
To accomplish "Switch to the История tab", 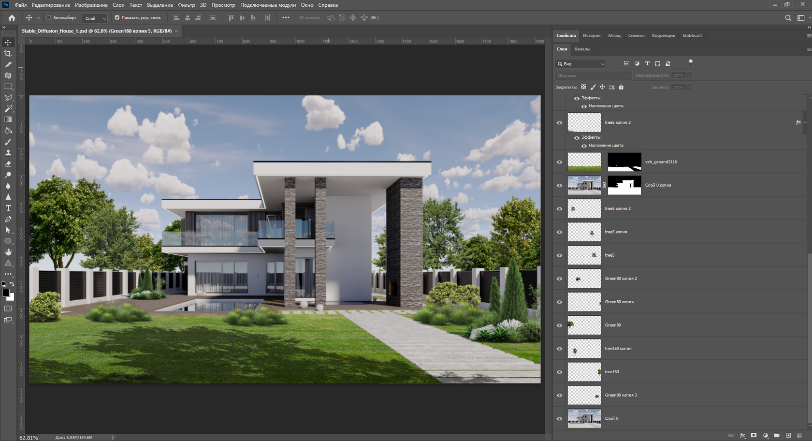I will pos(592,35).
